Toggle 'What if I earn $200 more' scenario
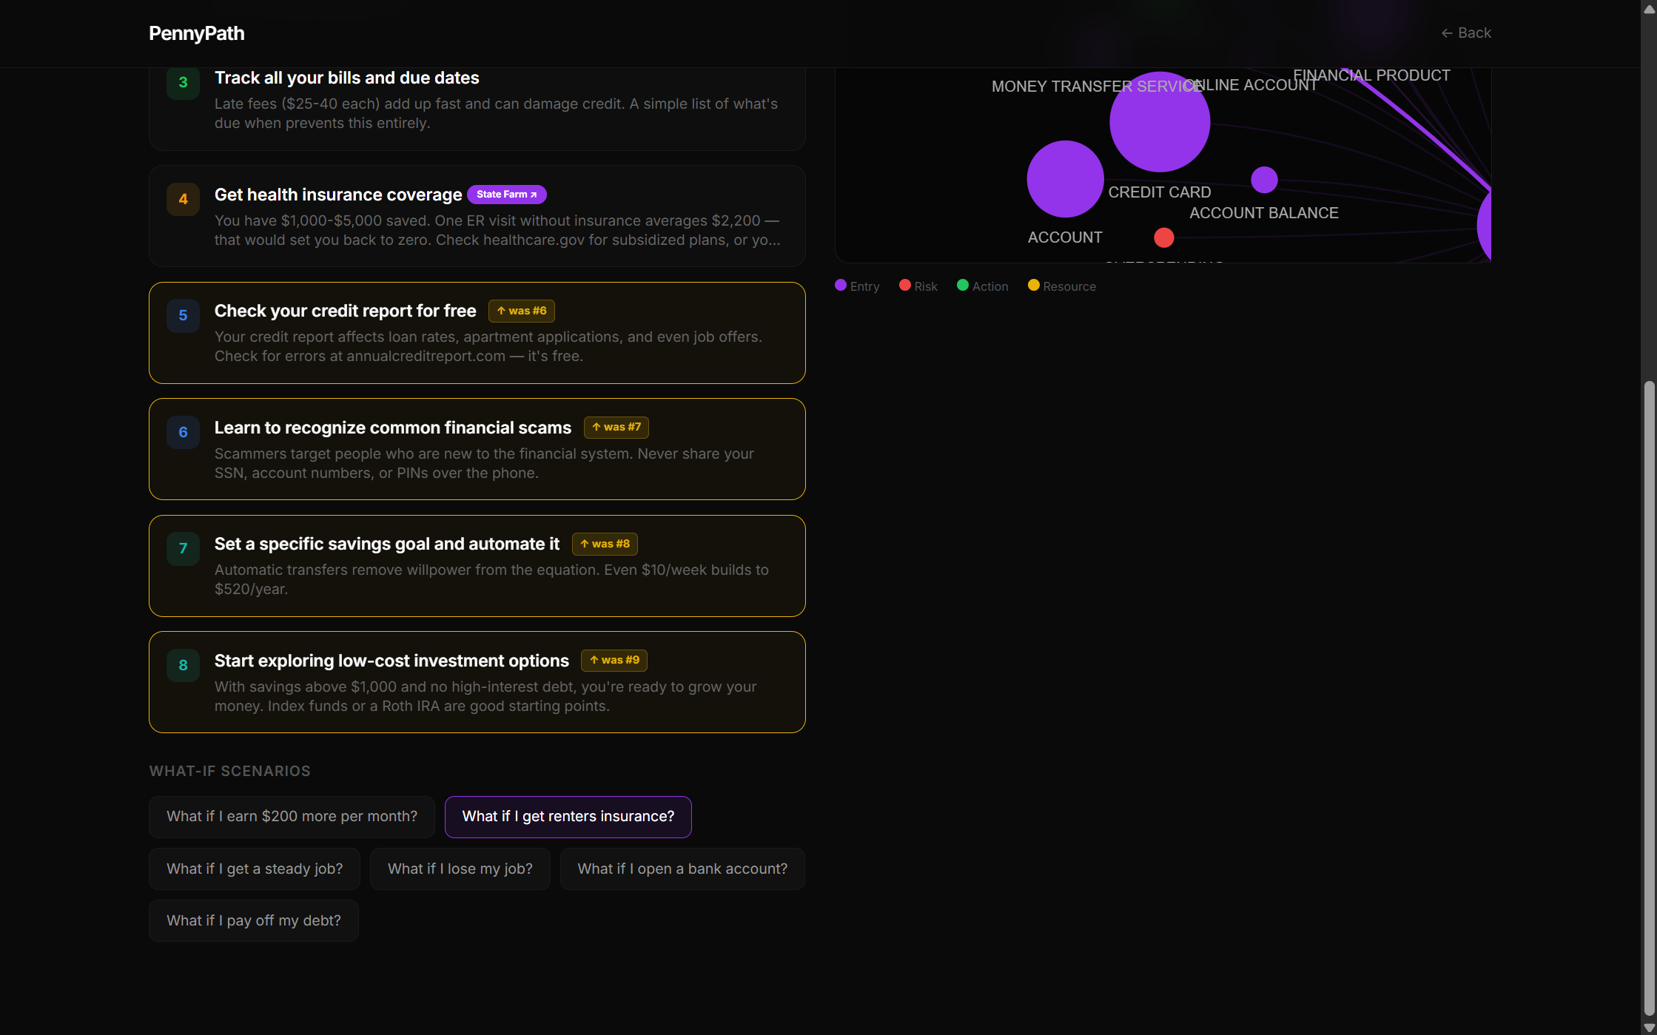The height and width of the screenshot is (1035, 1657). (292, 817)
